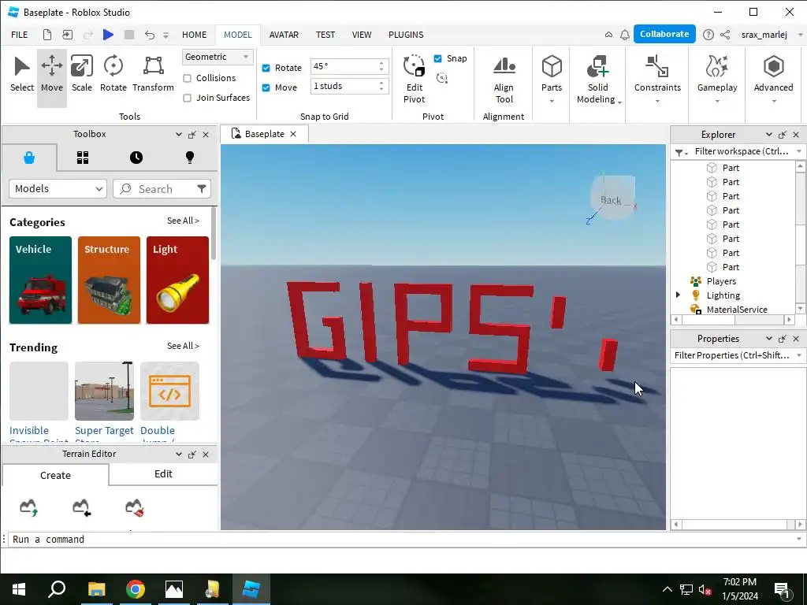Image resolution: width=807 pixels, height=605 pixels.
Task: Launch the Align Tool
Action: coord(504,80)
